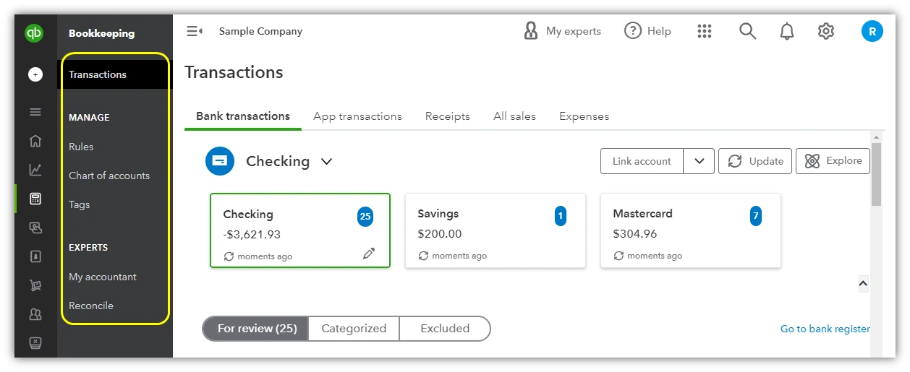The image size is (910, 372).
Task: Open the Home icon in left sidebar
Action: coord(35,141)
